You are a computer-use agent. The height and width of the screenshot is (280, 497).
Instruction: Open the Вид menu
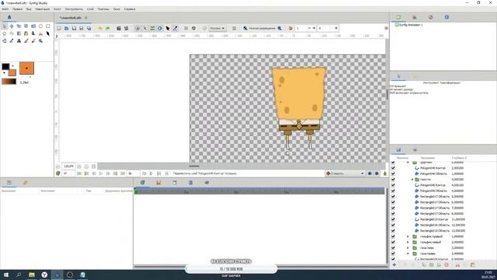tap(29, 9)
